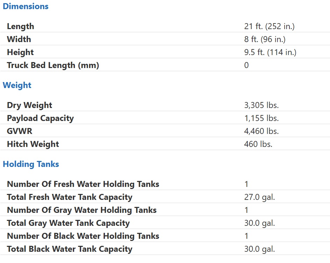This screenshot has height=263, width=330.
Task: Click the Holding Tanks section heading
Action: 31,164
